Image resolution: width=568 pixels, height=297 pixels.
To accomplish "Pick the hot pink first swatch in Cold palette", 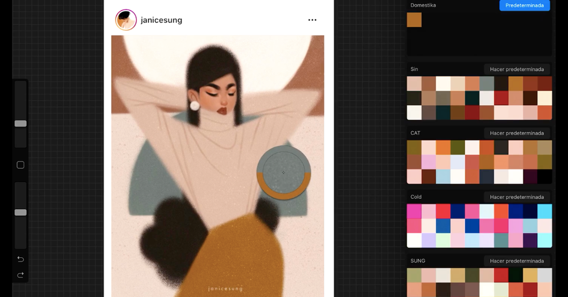I will 414,211.
